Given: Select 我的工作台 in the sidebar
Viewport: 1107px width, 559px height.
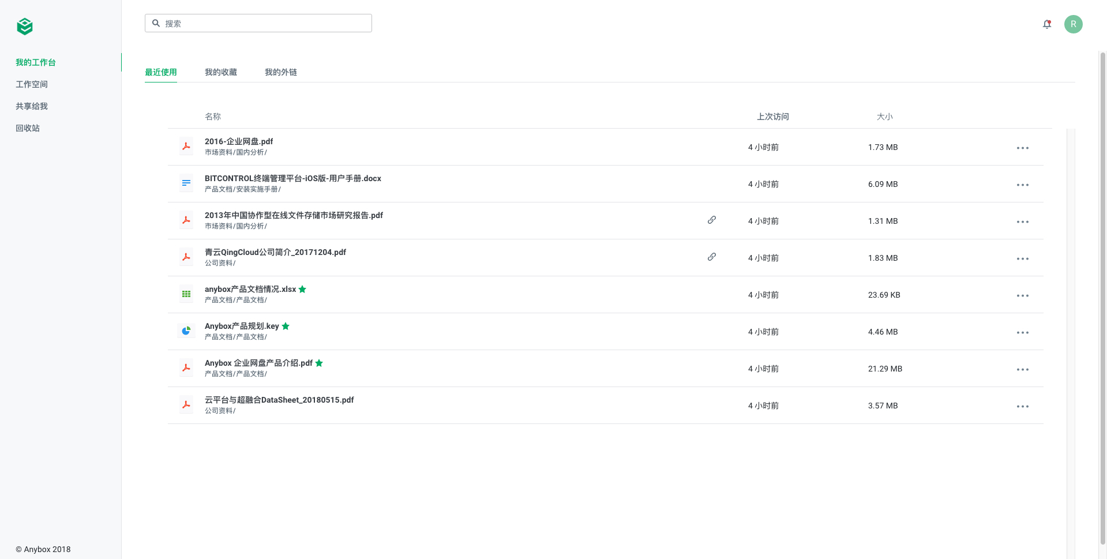Looking at the screenshot, I should (36, 62).
